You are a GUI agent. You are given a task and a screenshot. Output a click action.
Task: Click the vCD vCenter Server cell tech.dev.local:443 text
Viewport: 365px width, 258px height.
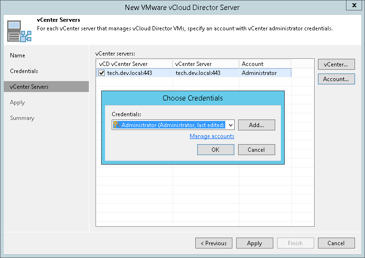[x=129, y=73]
